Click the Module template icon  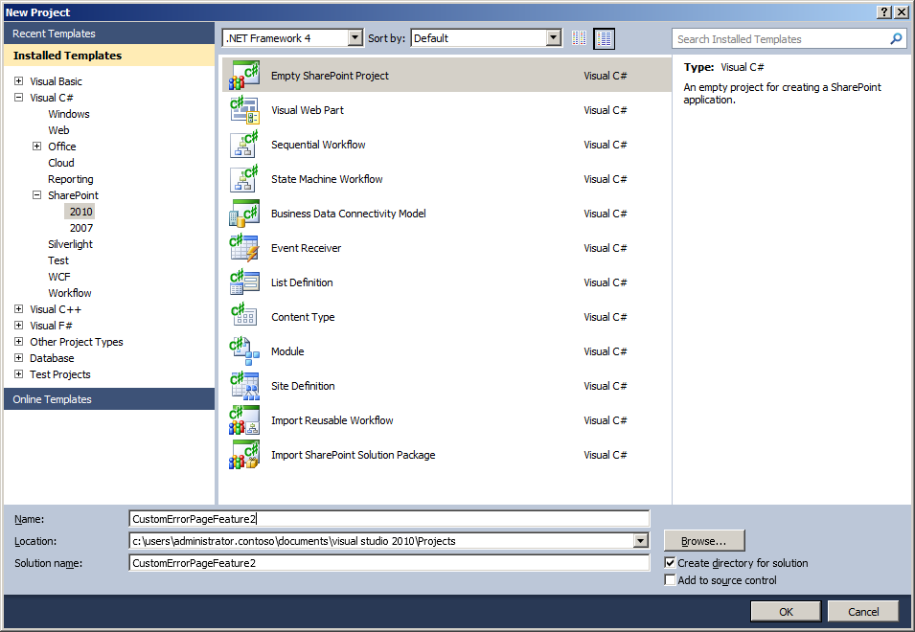tap(244, 351)
